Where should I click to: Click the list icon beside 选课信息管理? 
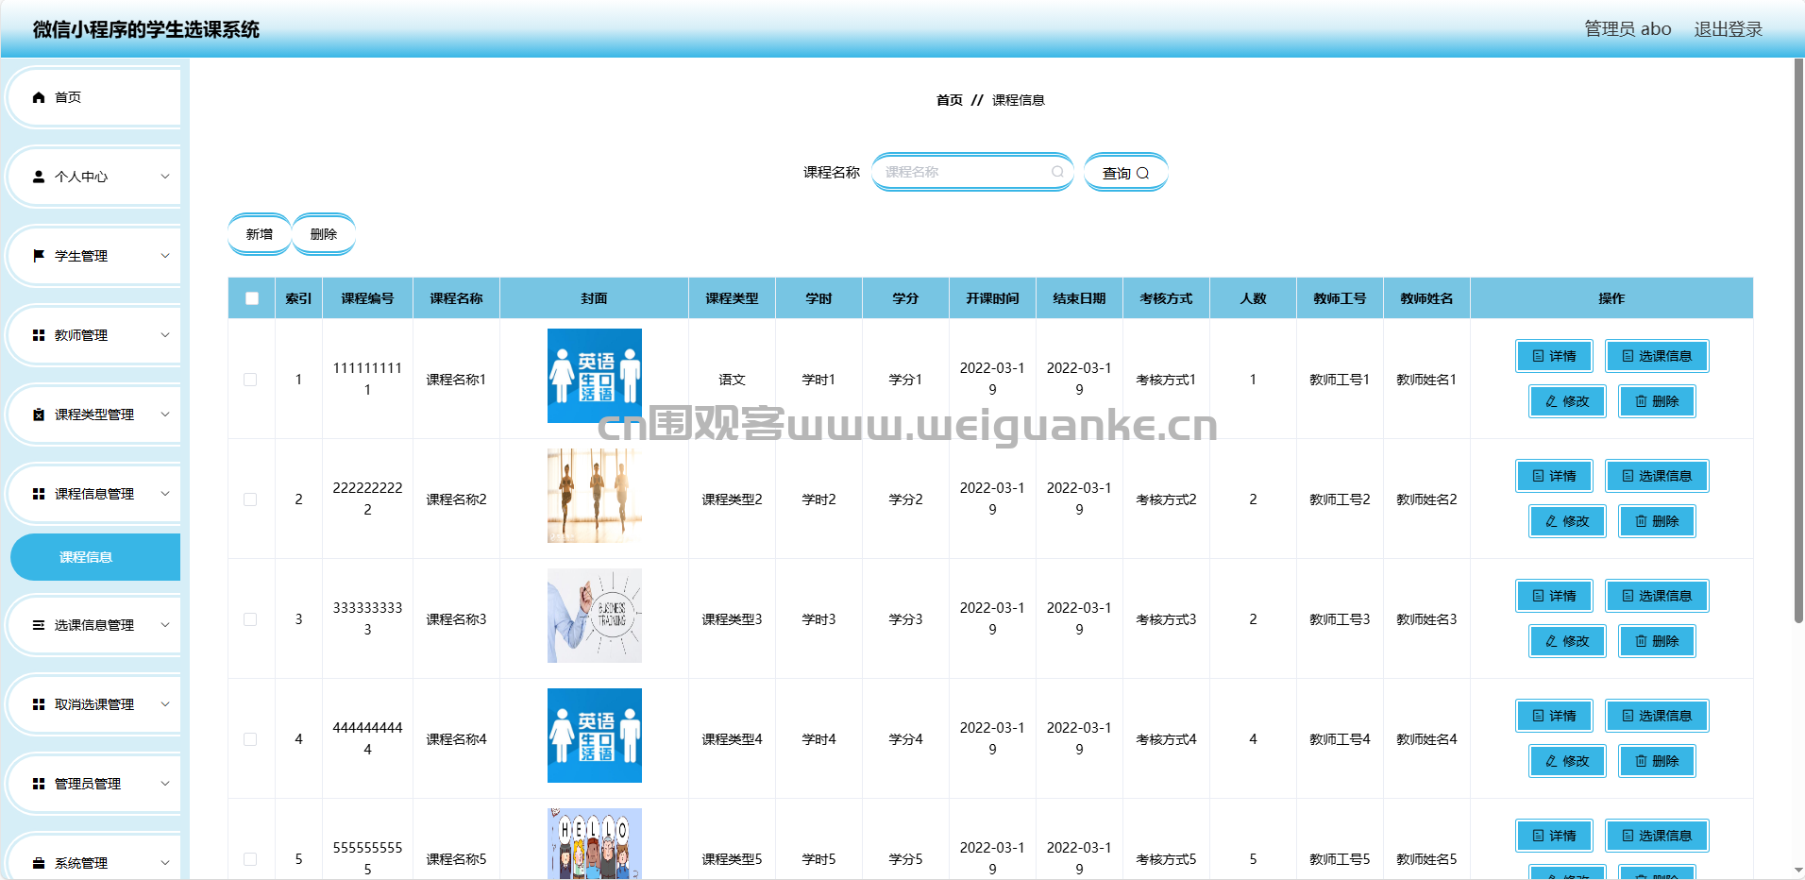39,625
